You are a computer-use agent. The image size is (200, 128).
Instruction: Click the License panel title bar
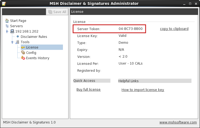[134, 12]
